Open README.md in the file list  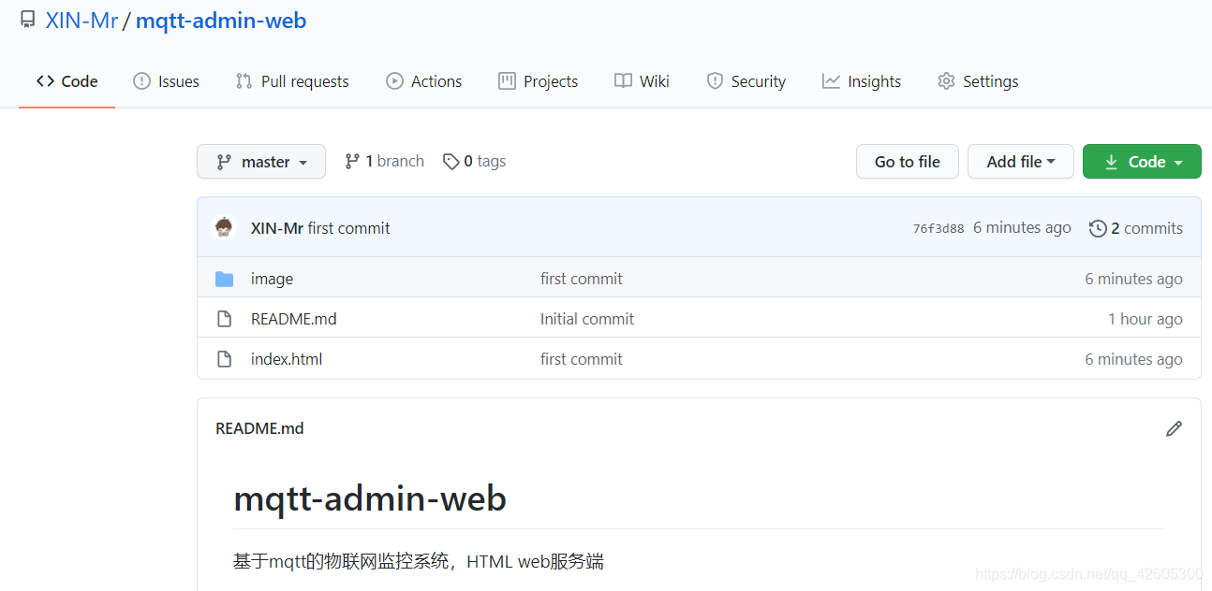tap(294, 319)
